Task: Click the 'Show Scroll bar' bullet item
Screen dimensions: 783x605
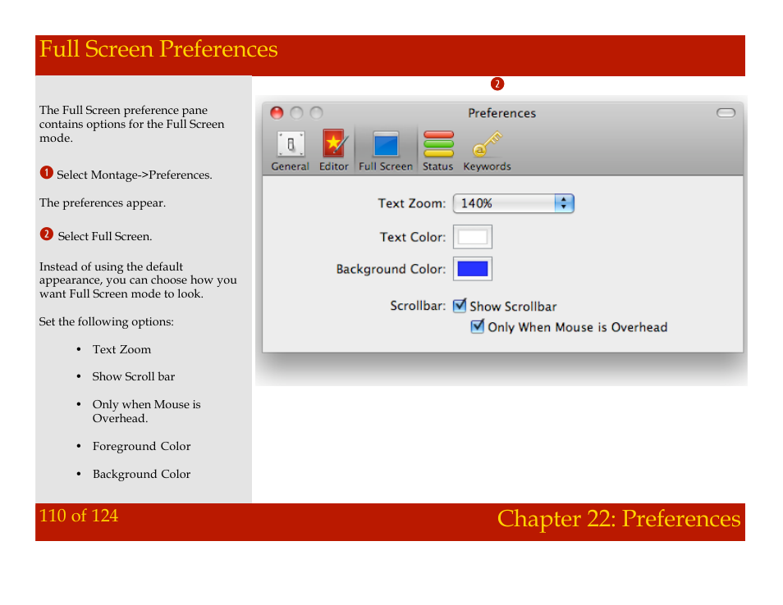Action: (133, 376)
